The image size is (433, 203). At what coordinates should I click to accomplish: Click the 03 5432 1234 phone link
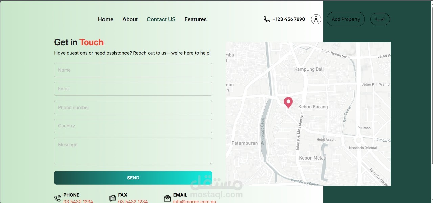[78, 201]
